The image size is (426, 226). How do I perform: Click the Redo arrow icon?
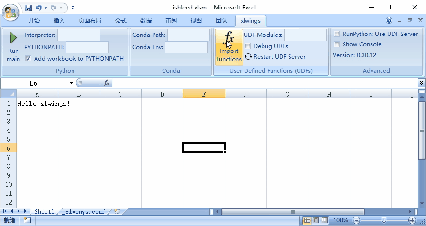[x=54, y=8]
